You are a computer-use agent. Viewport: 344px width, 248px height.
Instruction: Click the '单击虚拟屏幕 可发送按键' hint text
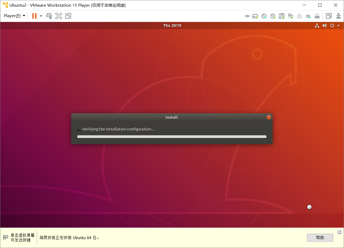coord(23,238)
